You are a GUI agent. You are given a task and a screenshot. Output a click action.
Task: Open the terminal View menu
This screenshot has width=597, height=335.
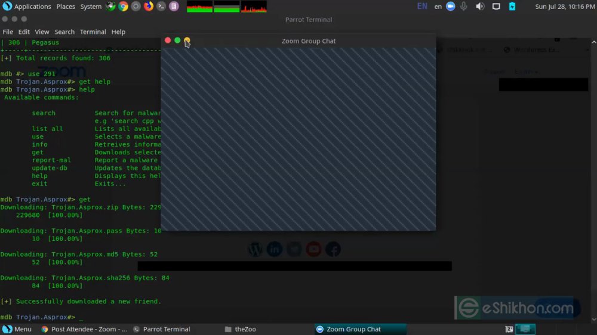[42, 32]
